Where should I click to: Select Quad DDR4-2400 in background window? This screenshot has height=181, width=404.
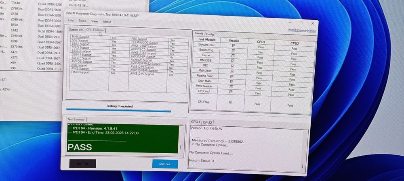coord(49,63)
